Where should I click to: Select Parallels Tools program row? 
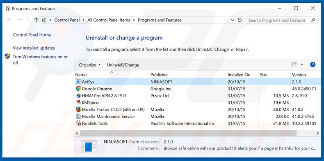198,123
